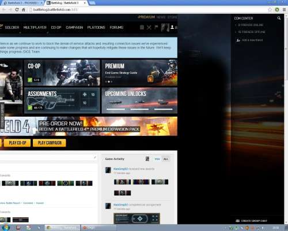
Task: Click the status update text field
Action: [x=48, y=158]
